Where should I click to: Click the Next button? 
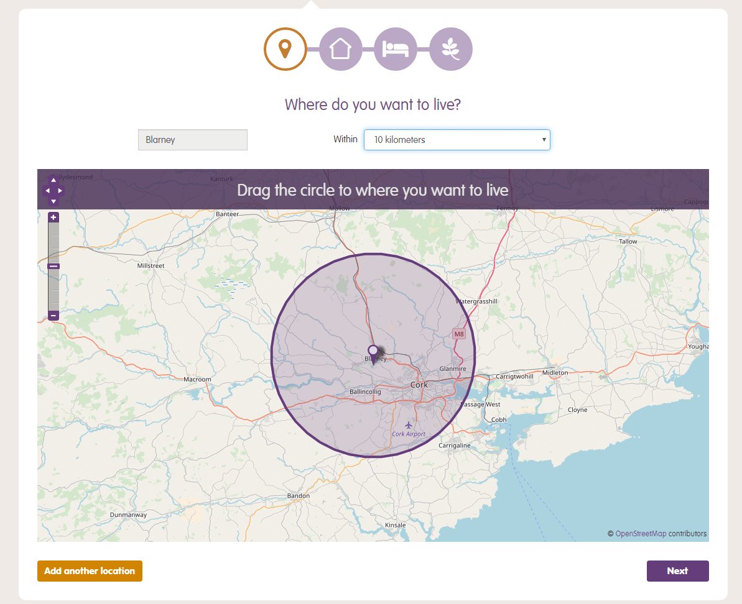[677, 571]
